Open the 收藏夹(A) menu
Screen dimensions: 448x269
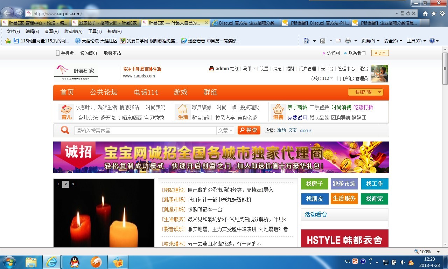(73, 32)
